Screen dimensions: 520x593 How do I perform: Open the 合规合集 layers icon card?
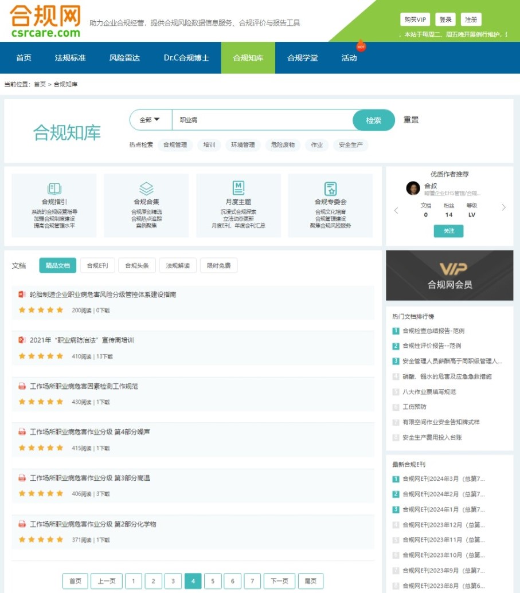[x=146, y=205]
